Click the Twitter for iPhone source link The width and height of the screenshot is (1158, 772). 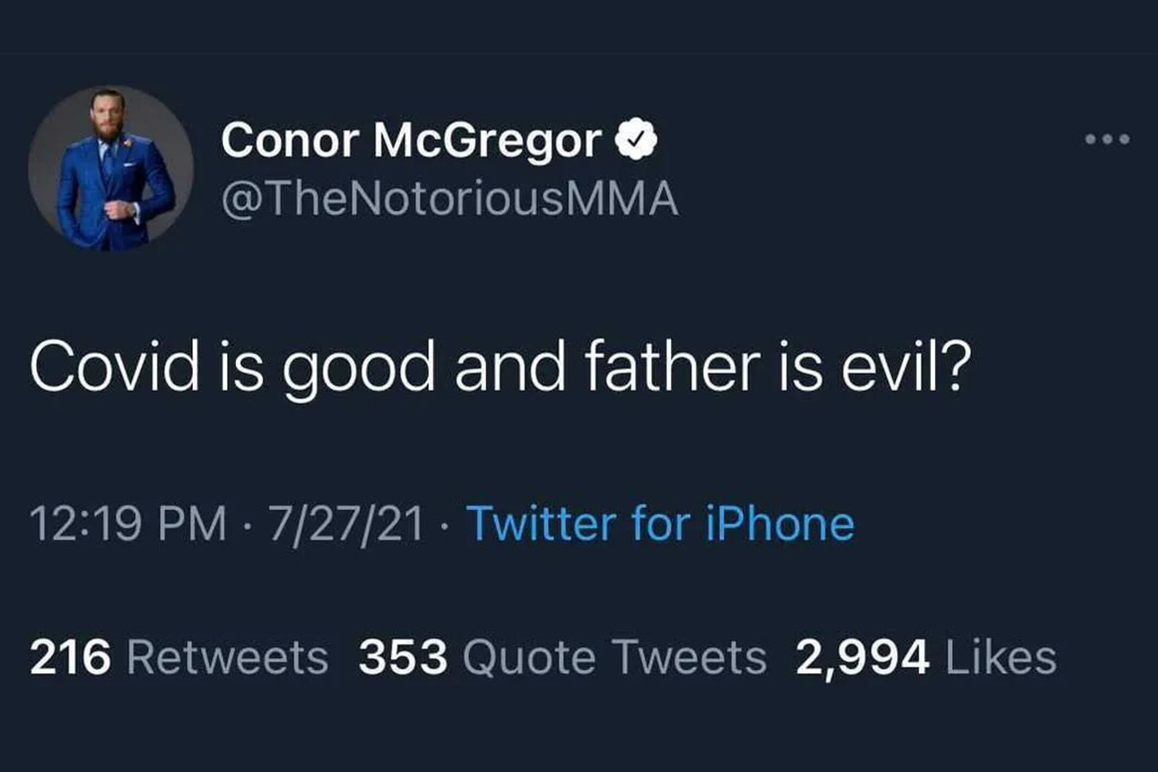(x=660, y=523)
